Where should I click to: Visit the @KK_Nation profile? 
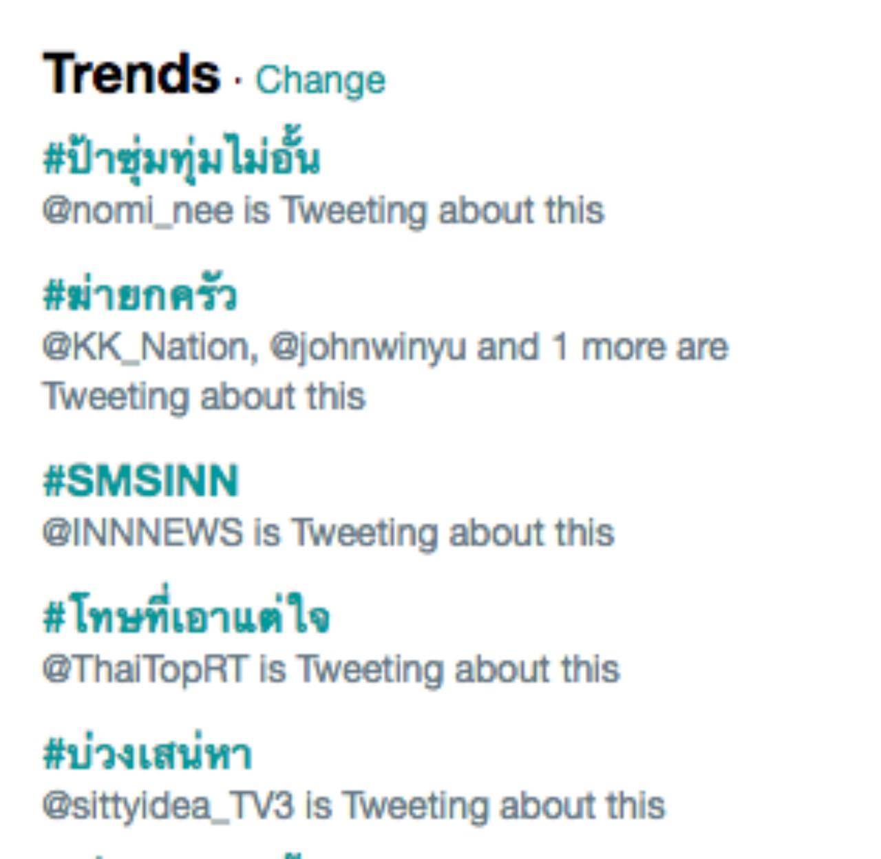(149, 347)
